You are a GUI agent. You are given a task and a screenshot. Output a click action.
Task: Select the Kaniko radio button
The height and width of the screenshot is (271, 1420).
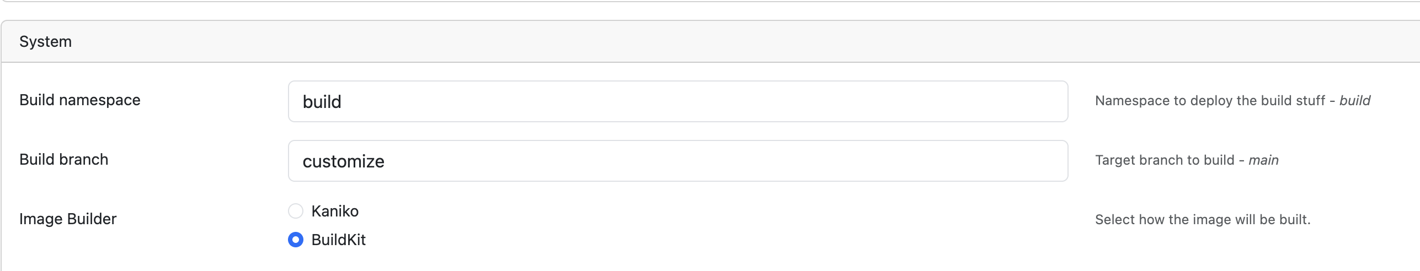click(x=296, y=211)
